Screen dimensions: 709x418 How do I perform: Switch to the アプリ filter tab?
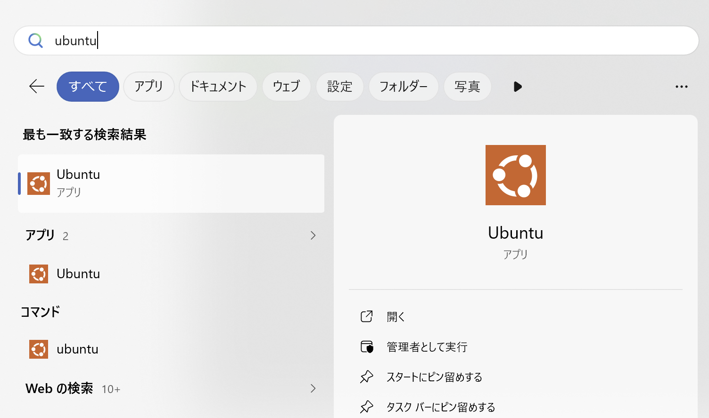[149, 87]
